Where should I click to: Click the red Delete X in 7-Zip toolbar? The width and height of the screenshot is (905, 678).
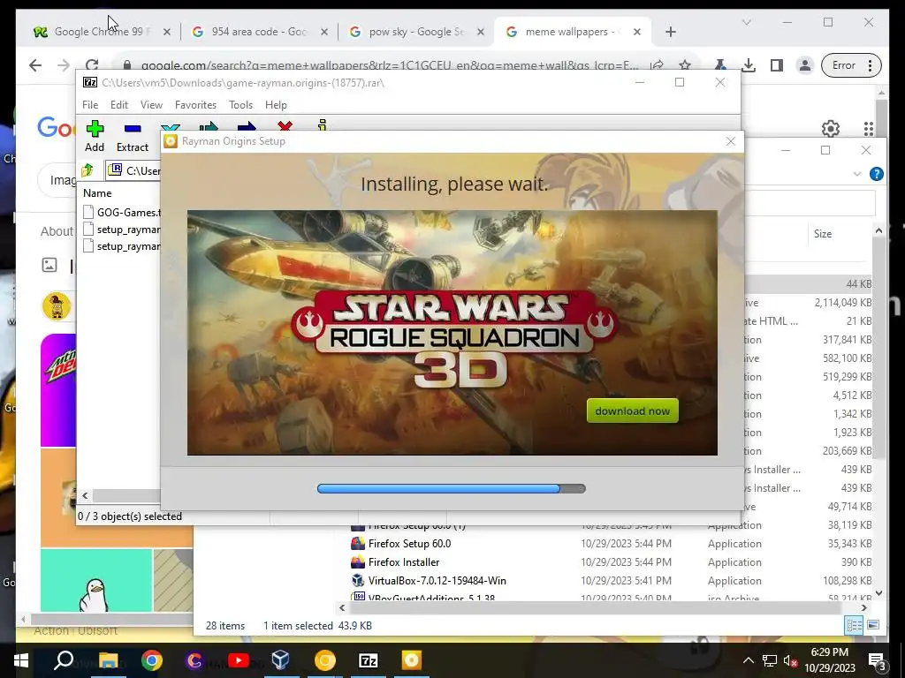pyautogui.click(x=285, y=125)
